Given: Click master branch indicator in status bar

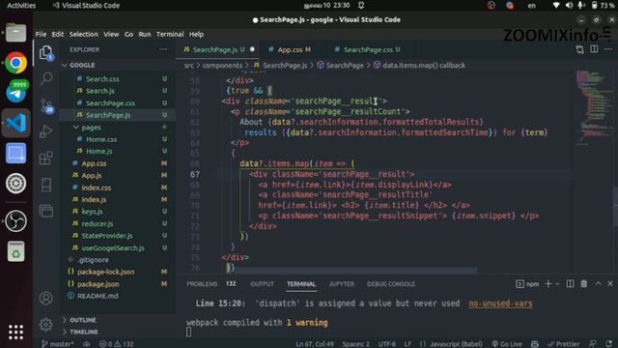Looking at the screenshot, I should (x=58, y=344).
